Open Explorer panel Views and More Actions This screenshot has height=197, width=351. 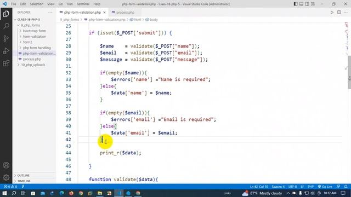50,12
